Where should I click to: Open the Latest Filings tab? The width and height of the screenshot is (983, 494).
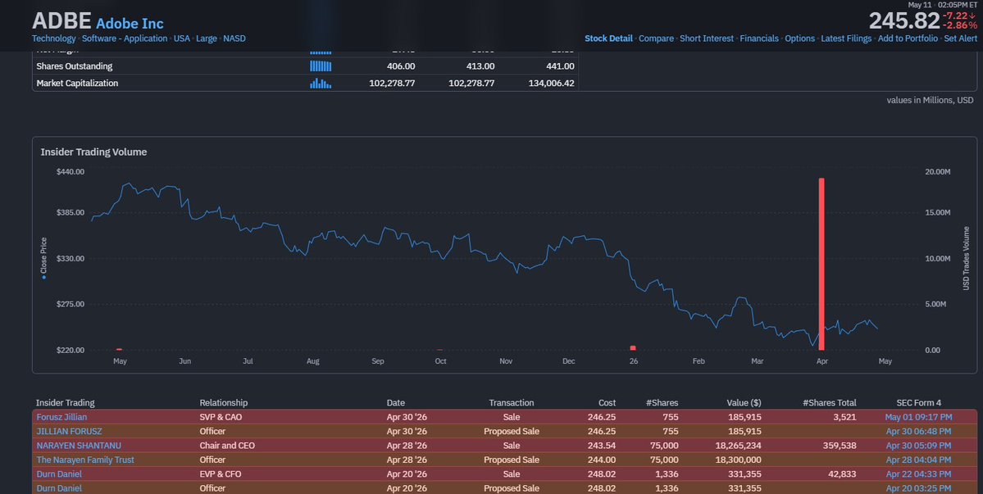click(846, 39)
